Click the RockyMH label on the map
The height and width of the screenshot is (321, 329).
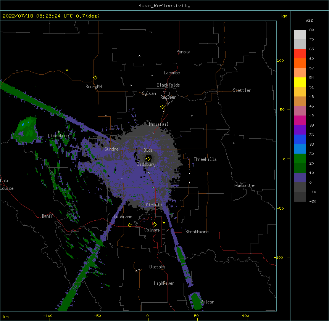pyautogui.click(x=94, y=87)
